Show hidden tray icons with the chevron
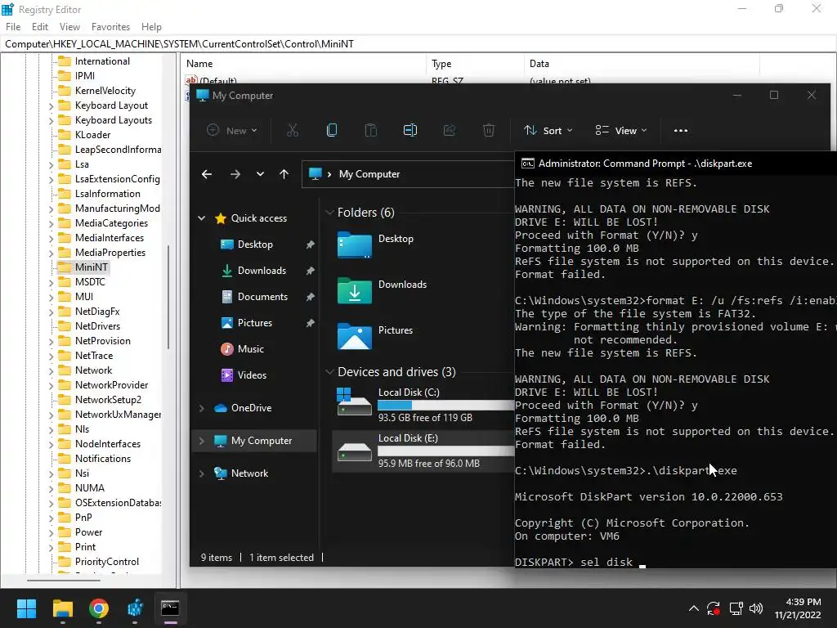 tap(693, 608)
